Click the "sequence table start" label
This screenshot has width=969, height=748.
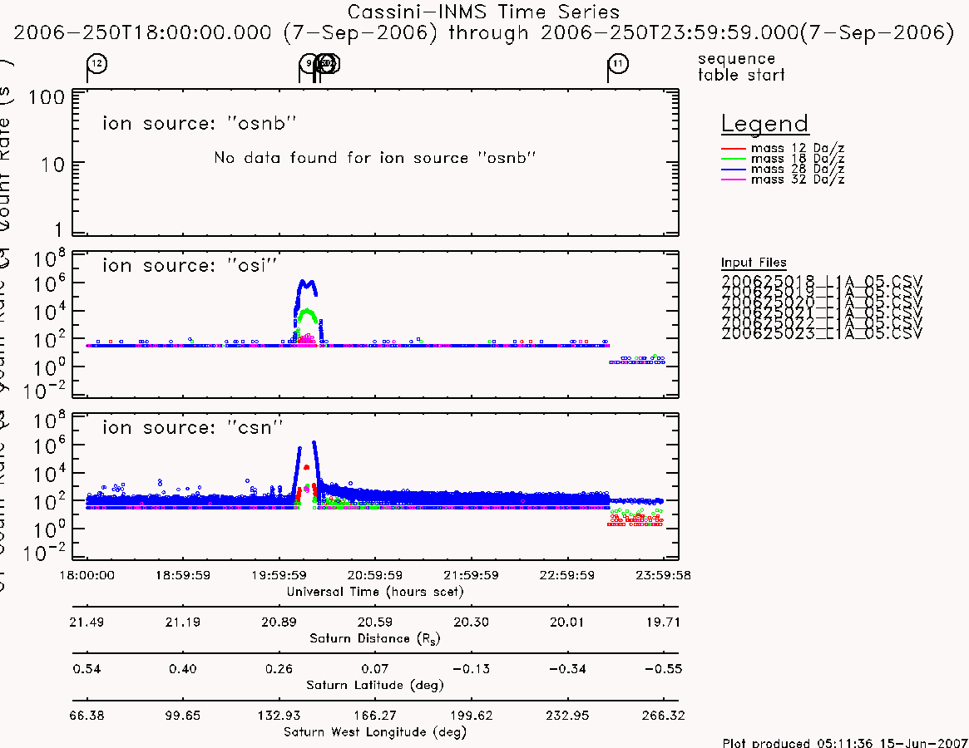coord(741,66)
